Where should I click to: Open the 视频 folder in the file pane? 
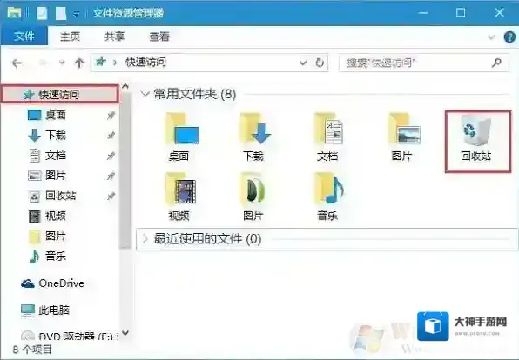[x=180, y=197]
